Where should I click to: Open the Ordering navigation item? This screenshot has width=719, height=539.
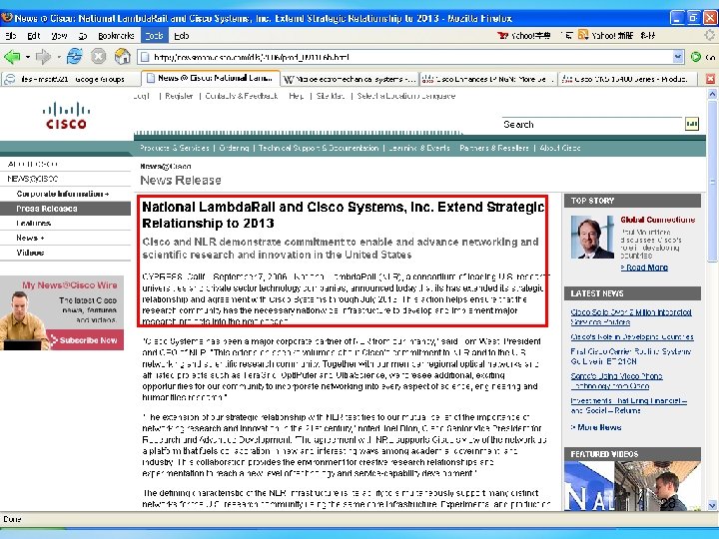234,148
